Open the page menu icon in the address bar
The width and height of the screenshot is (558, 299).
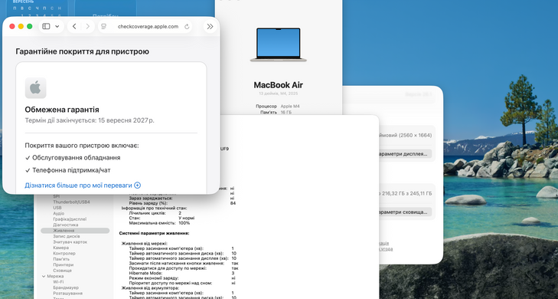pos(104,26)
